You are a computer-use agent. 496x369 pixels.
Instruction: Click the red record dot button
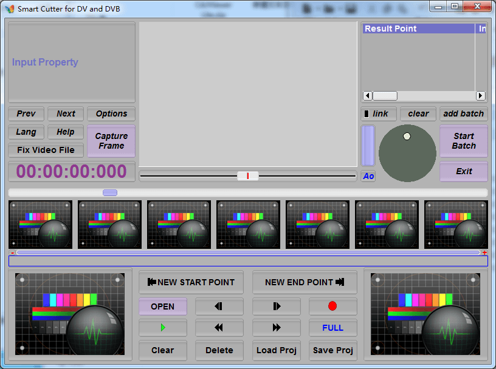(x=332, y=306)
